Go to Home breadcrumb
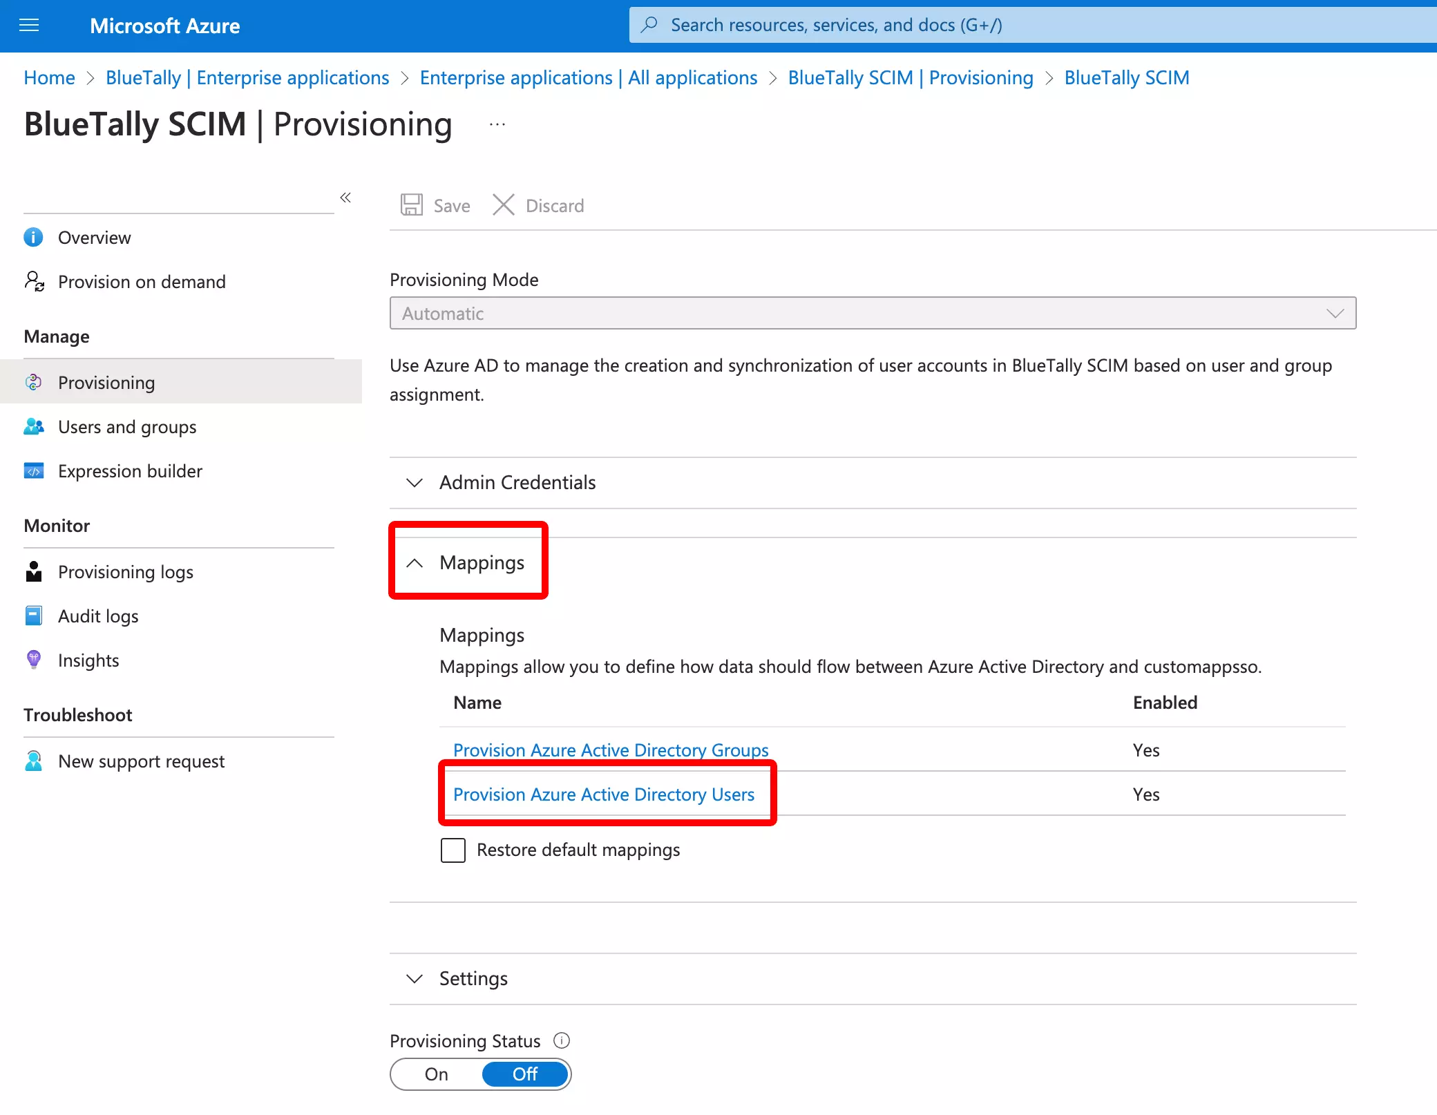Image resolution: width=1437 pixels, height=1115 pixels. point(49,77)
